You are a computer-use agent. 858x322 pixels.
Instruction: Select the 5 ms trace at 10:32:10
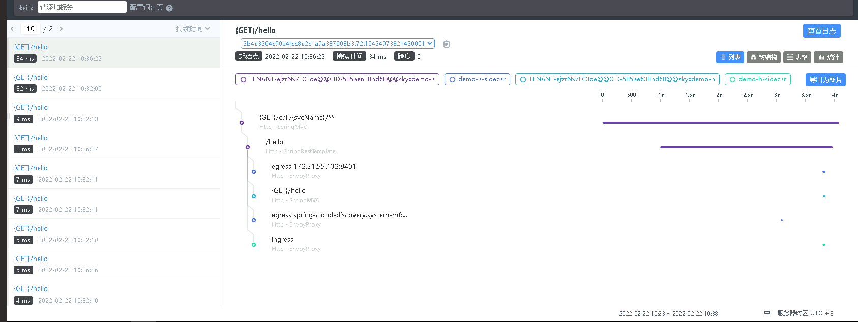[113, 234]
